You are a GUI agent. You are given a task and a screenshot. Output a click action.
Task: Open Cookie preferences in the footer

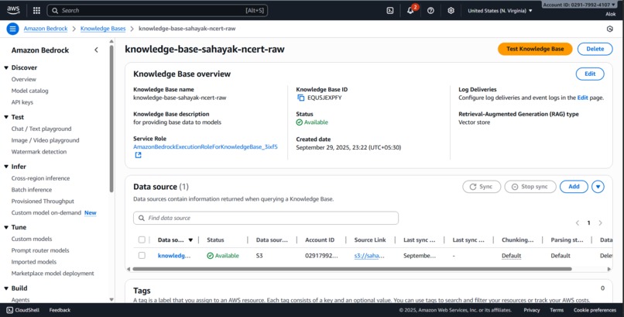point(595,310)
